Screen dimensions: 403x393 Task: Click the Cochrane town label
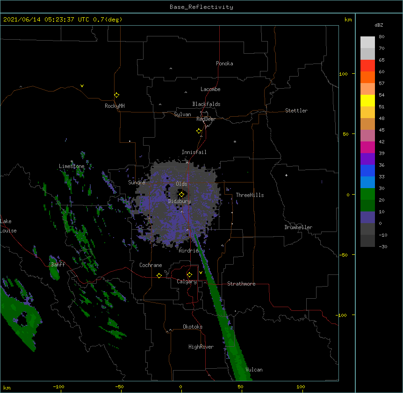[151, 265]
